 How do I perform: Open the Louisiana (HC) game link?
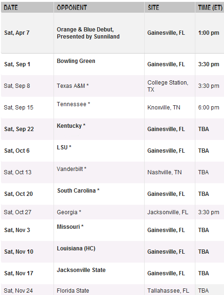pyautogui.click(x=76, y=248)
